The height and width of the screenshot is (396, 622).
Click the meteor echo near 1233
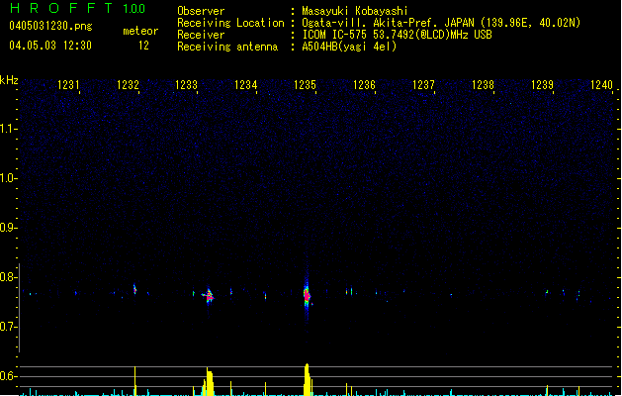tap(209, 295)
